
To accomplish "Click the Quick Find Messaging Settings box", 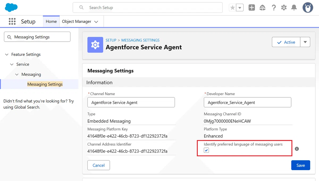I will pos(37,37).
